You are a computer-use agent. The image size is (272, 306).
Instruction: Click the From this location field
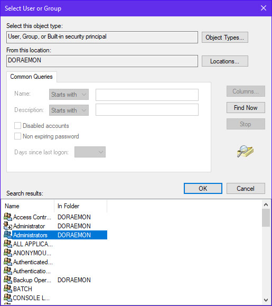(x=102, y=61)
